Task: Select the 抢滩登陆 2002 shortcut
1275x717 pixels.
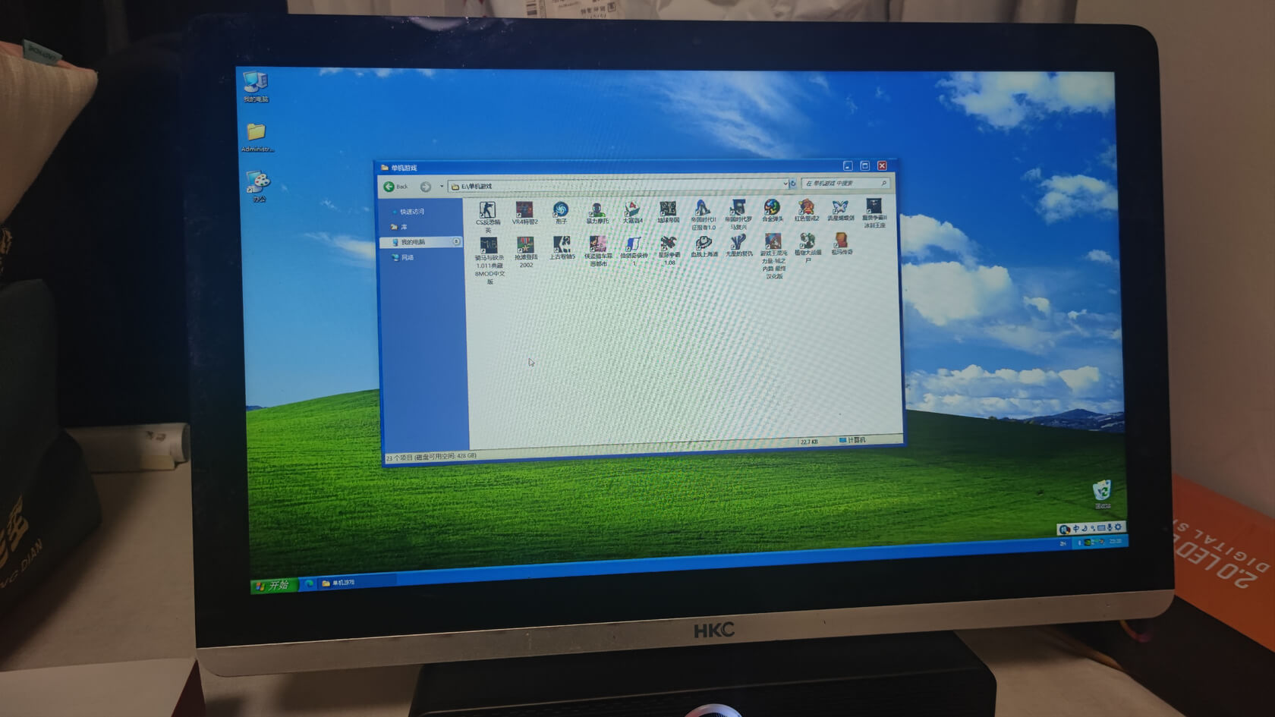Action: pos(525,253)
